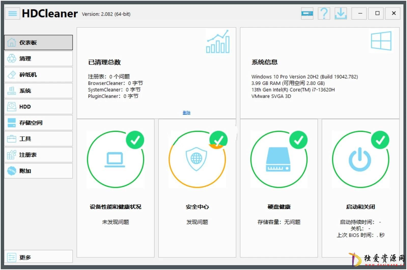
Task: Click the 上次 BIOS 时间 line
Action: (360, 235)
